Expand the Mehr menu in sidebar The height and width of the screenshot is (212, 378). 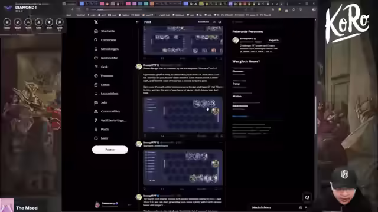(101, 138)
